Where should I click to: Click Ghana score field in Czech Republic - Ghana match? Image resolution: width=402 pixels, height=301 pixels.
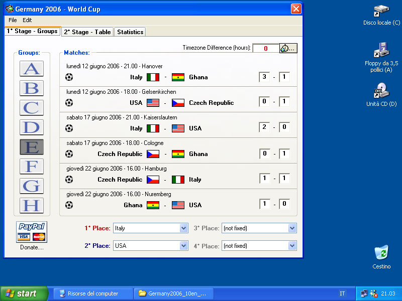coord(284,154)
